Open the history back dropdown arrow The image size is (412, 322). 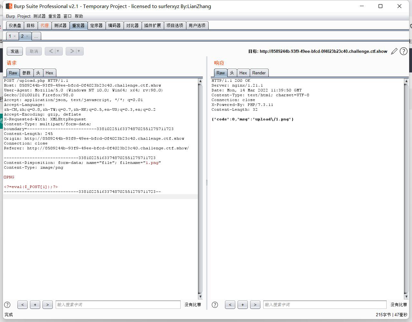coord(58,51)
